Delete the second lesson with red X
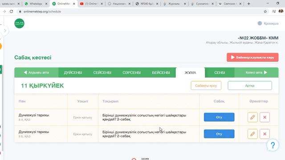 265,134
